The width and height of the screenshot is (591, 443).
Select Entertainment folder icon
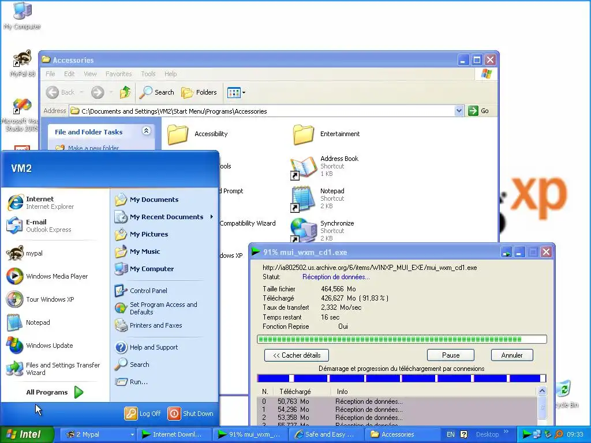pos(303,134)
